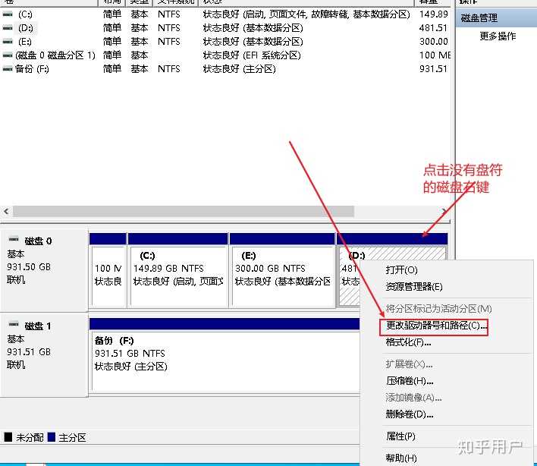Open 属性(P) from the context menu
The height and width of the screenshot is (466, 537).
pos(400,436)
